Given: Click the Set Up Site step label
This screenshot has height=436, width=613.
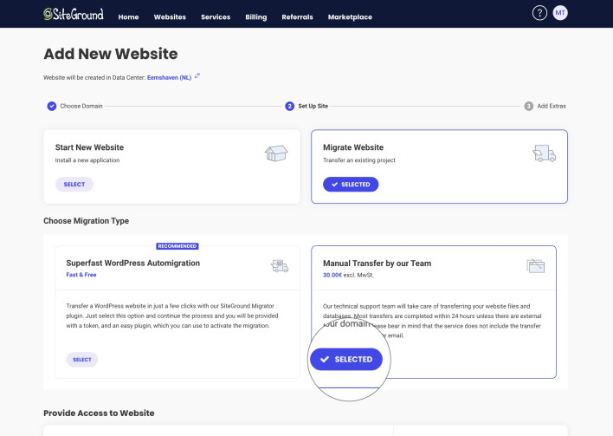Looking at the screenshot, I should click(x=313, y=106).
